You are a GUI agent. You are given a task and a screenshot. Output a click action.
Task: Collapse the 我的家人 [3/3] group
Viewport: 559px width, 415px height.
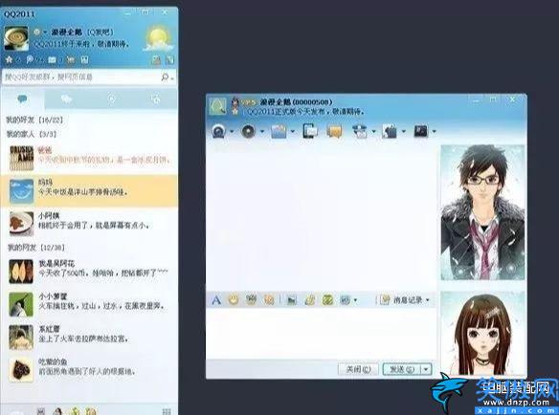pos(32,134)
